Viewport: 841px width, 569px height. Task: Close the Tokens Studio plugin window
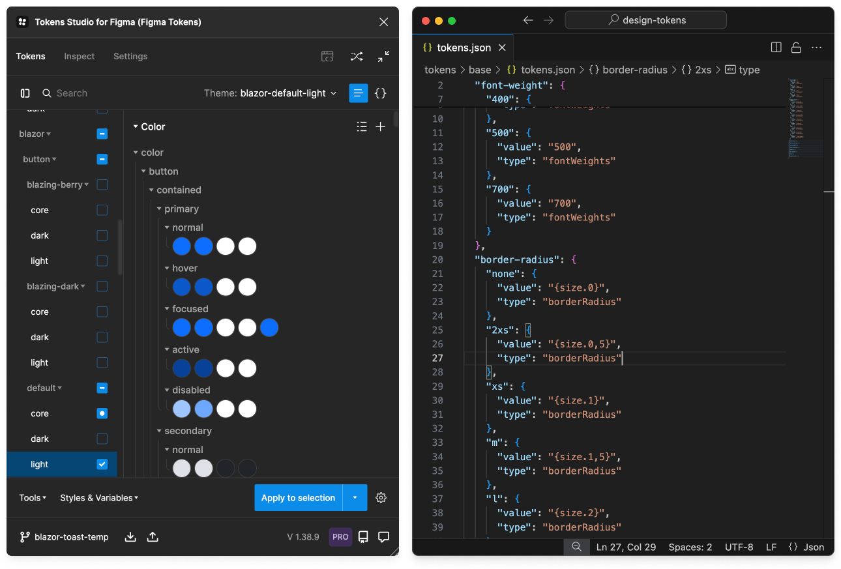point(383,22)
